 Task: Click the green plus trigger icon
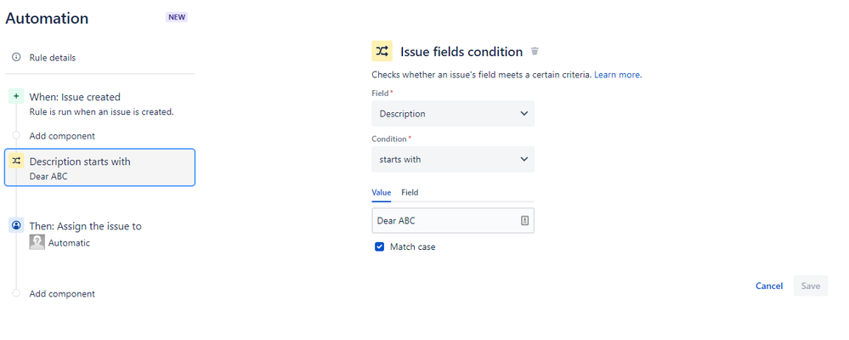(16, 97)
